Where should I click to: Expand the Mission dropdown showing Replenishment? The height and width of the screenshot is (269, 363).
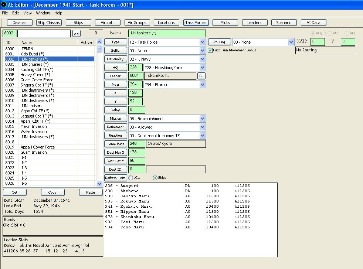tap(202, 119)
